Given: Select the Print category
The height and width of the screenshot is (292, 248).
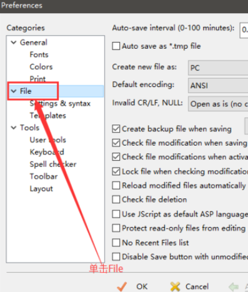Looking at the screenshot, I should click(37, 79).
